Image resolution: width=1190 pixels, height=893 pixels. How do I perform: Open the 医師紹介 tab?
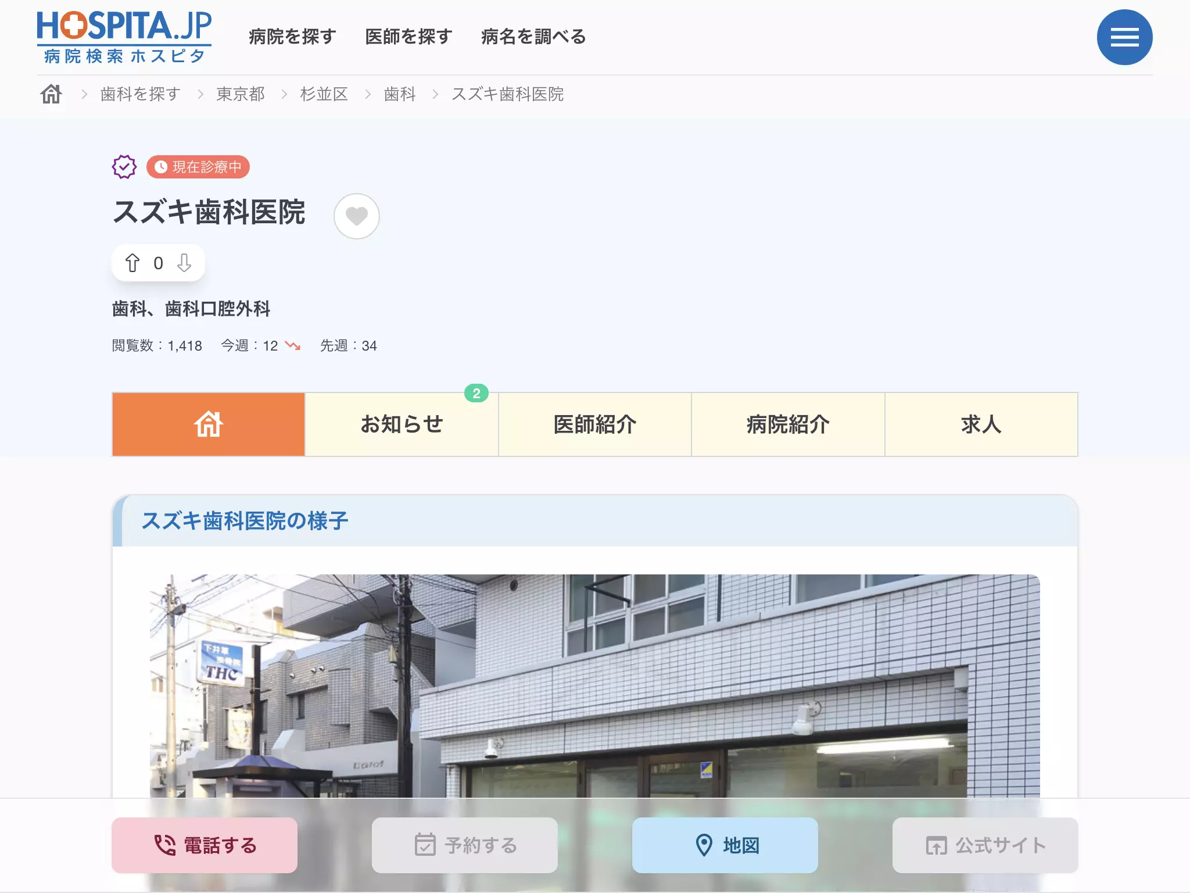tap(595, 424)
